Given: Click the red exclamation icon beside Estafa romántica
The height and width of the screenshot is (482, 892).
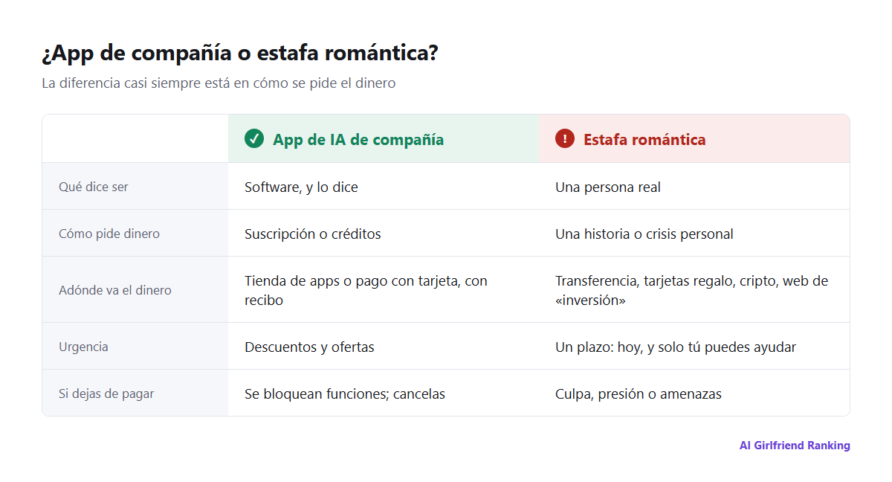Looking at the screenshot, I should [x=565, y=138].
